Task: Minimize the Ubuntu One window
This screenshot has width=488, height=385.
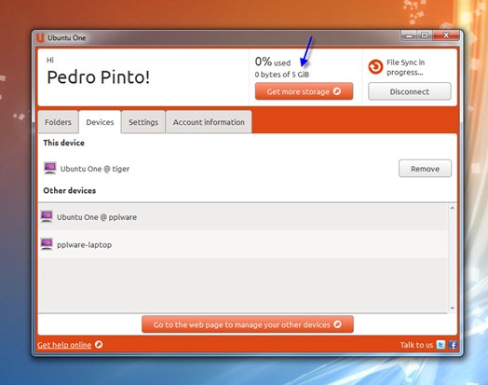Action: (409, 35)
